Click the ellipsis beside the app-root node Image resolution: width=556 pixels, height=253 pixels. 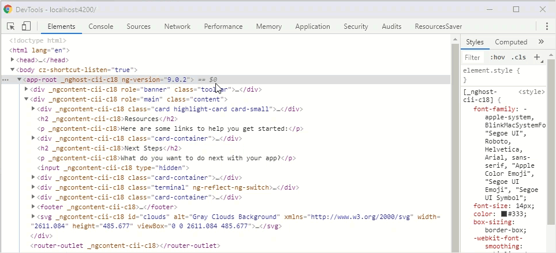point(6,80)
